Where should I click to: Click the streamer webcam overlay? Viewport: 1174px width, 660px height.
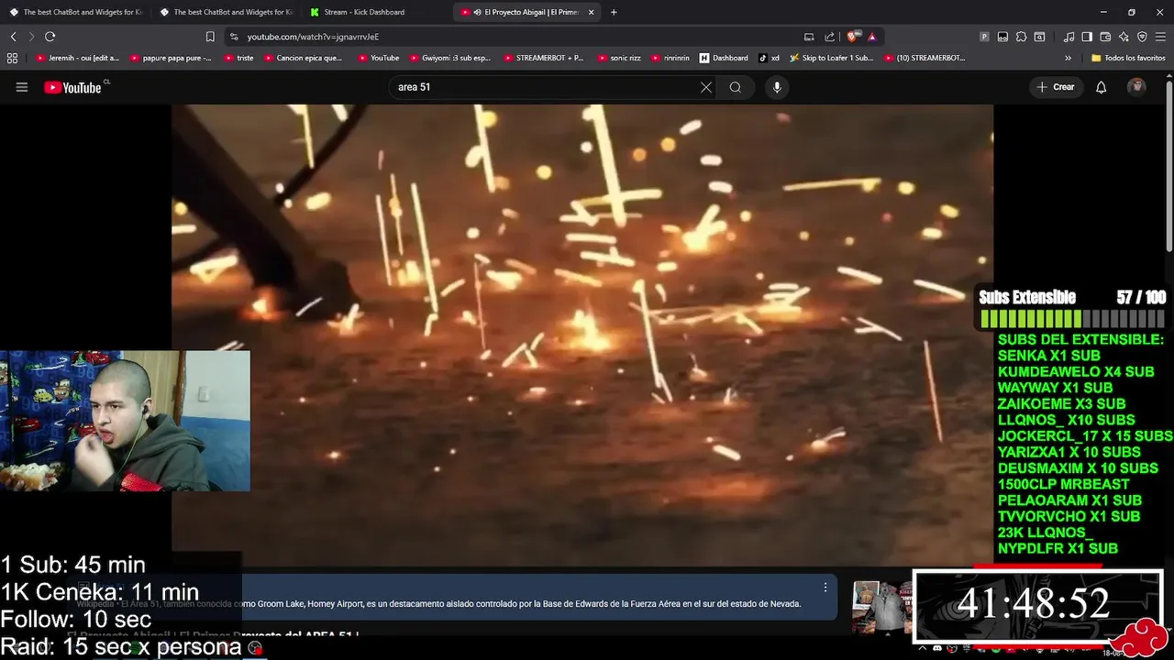click(x=125, y=421)
